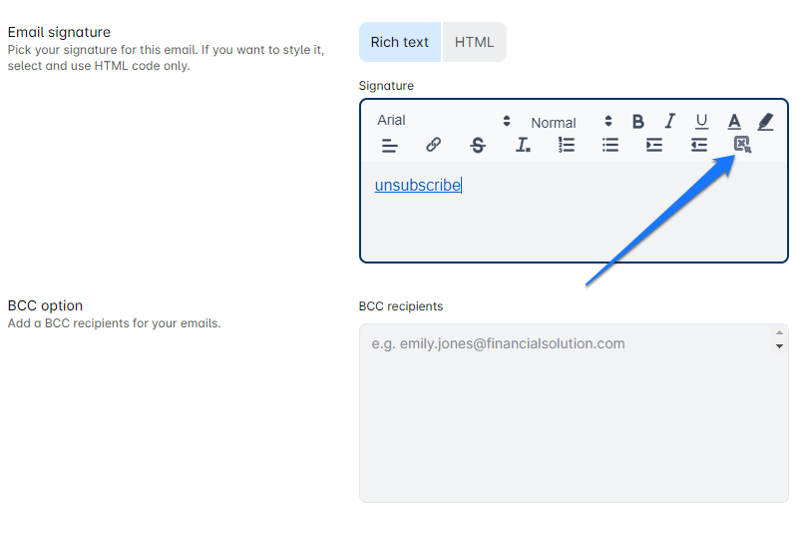This screenshot has height=547, width=806.
Task: Apply italic formatting to signature text
Action: 670,122
